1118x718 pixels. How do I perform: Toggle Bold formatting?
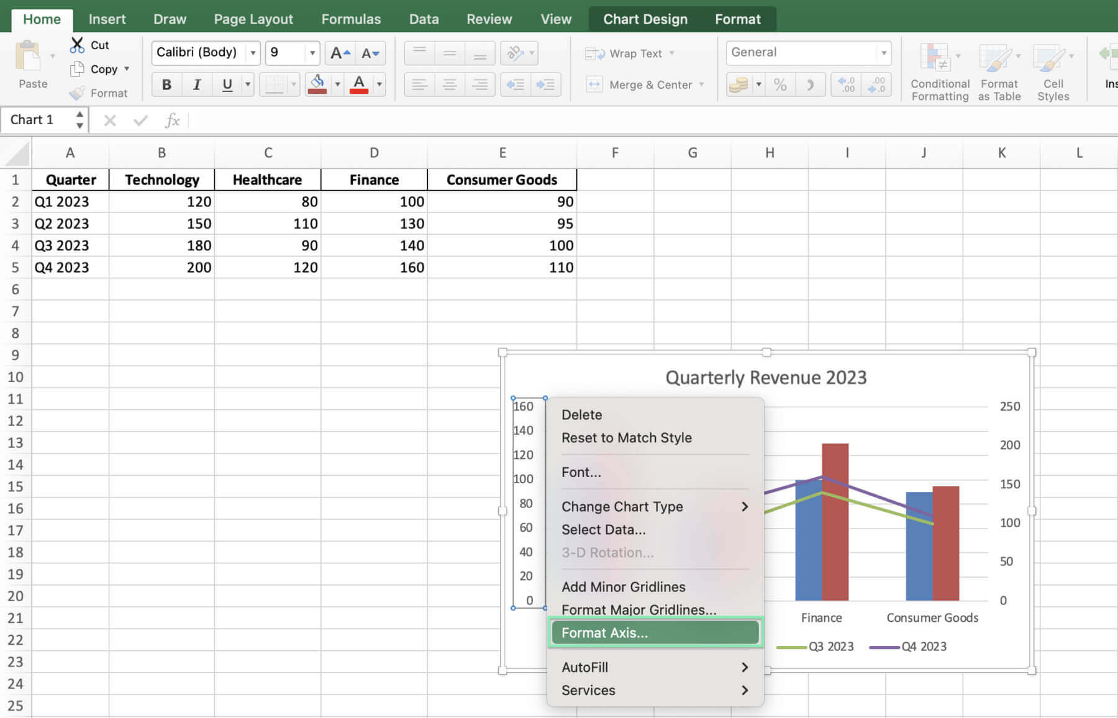tap(166, 84)
